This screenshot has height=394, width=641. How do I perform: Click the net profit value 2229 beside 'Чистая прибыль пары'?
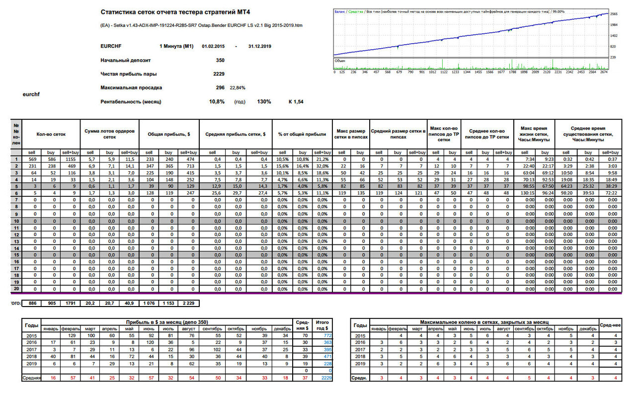(x=219, y=74)
